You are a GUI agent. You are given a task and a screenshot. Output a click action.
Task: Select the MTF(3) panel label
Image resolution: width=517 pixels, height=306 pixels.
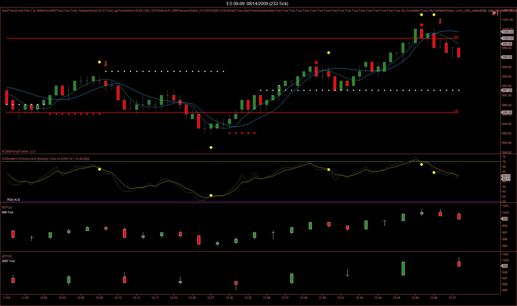click(7, 207)
